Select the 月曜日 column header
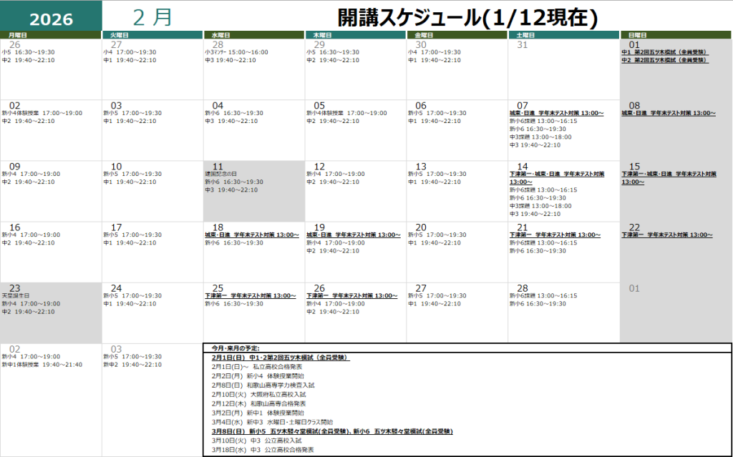Screen dimensions: 733x457 [51, 35]
